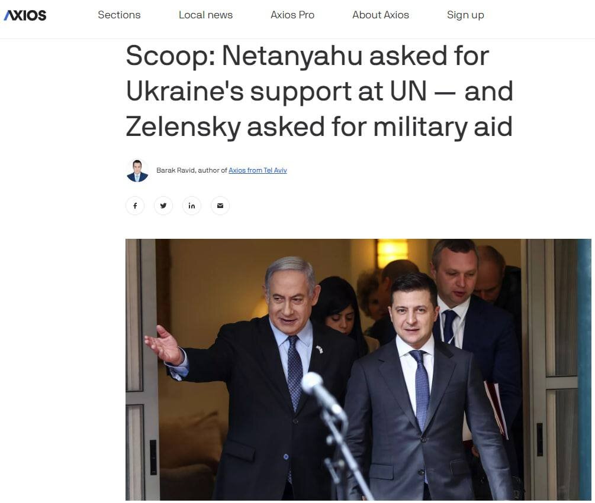Image resolution: width=595 pixels, height=503 pixels.
Task: Click the microphone in the article photo
Action: [324, 395]
